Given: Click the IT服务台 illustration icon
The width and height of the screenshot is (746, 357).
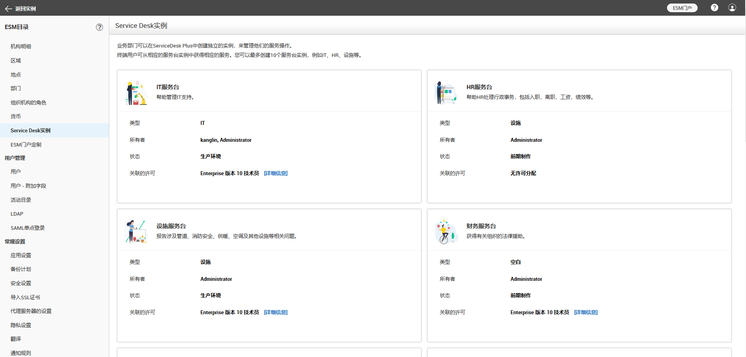Looking at the screenshot, I should pos(136,93).
